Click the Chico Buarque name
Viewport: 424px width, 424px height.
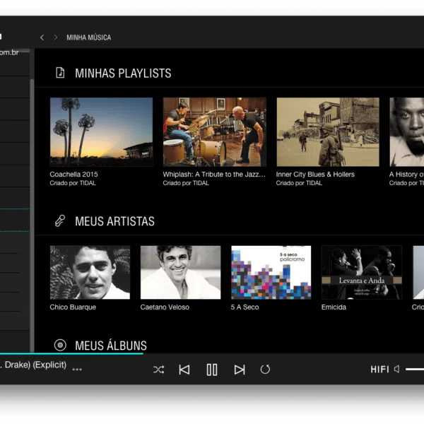click(x=73, y=307)
